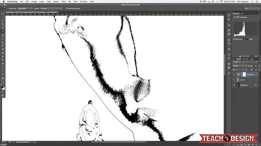
Task: Toggle Show Sampling Ring checkbox
Action: tap(66, 8)
